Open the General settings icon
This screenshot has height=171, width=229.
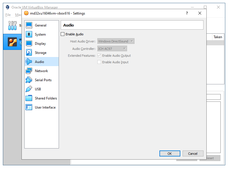[x=29, y=25]
